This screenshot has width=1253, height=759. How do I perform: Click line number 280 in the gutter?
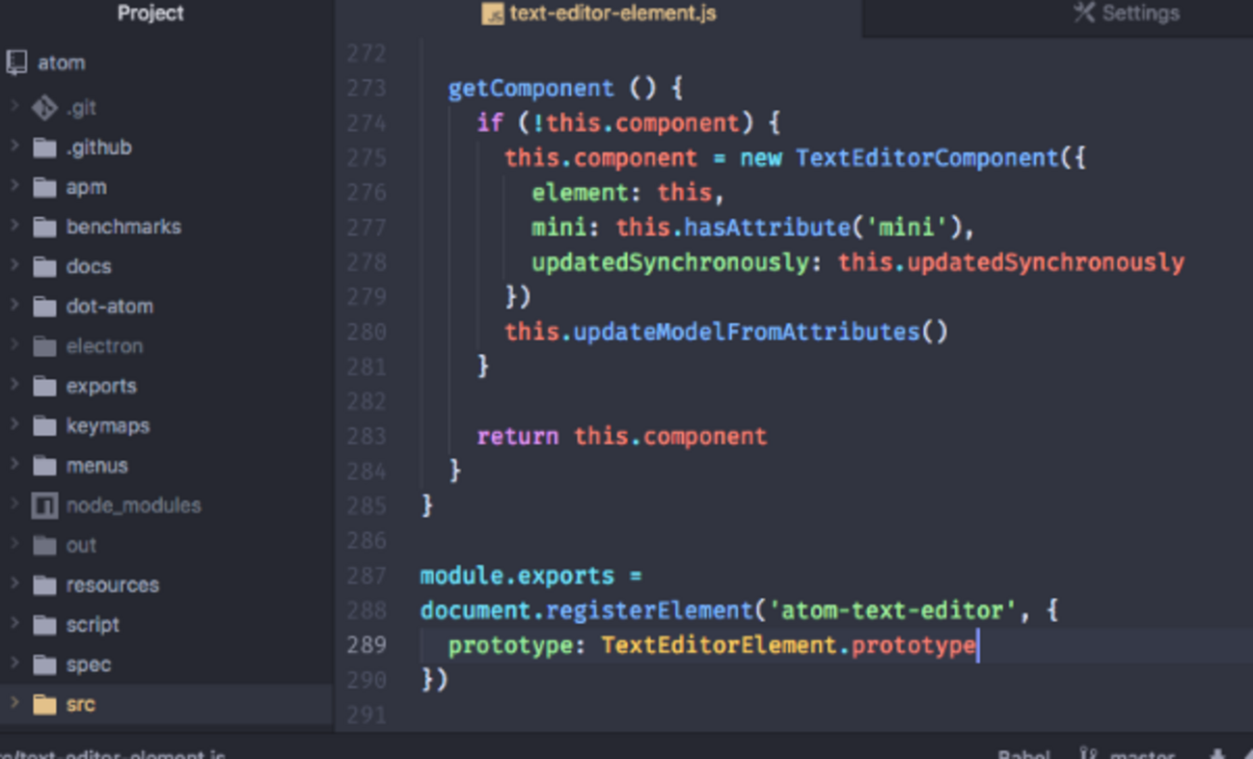click(367, 332)
